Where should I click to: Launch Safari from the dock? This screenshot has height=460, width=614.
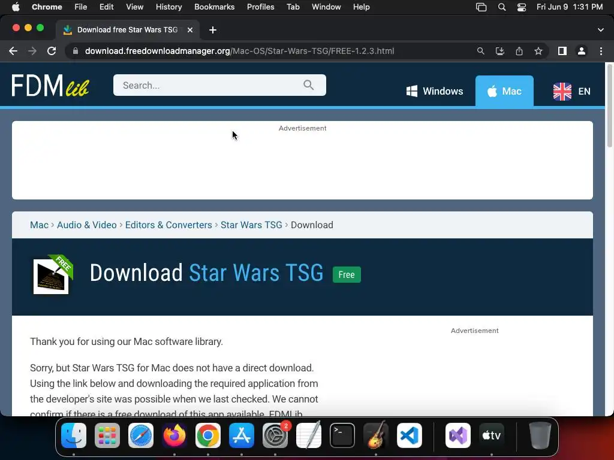click(141, 435)
